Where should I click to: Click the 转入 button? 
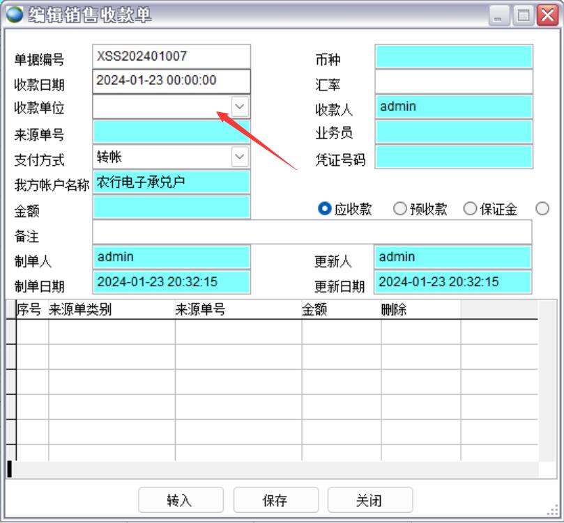181,500
